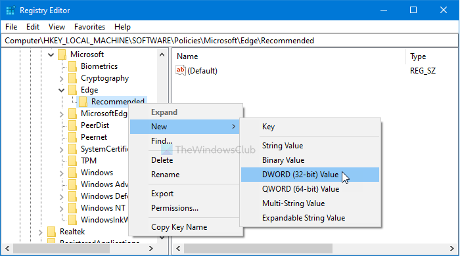Collapse the Microsoft tree node
Screen dimensions: 460x256
coord(51,54)
